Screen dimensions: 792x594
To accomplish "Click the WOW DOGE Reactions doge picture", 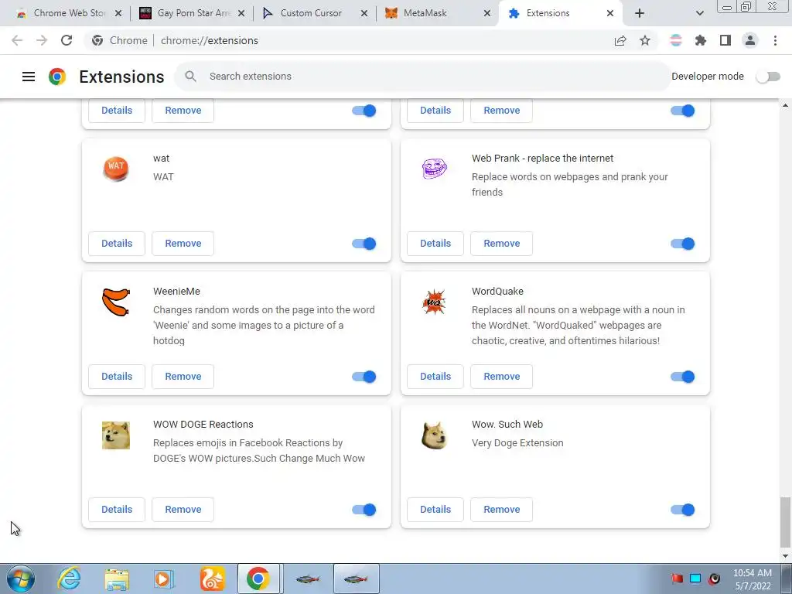I will click(116, 435).
